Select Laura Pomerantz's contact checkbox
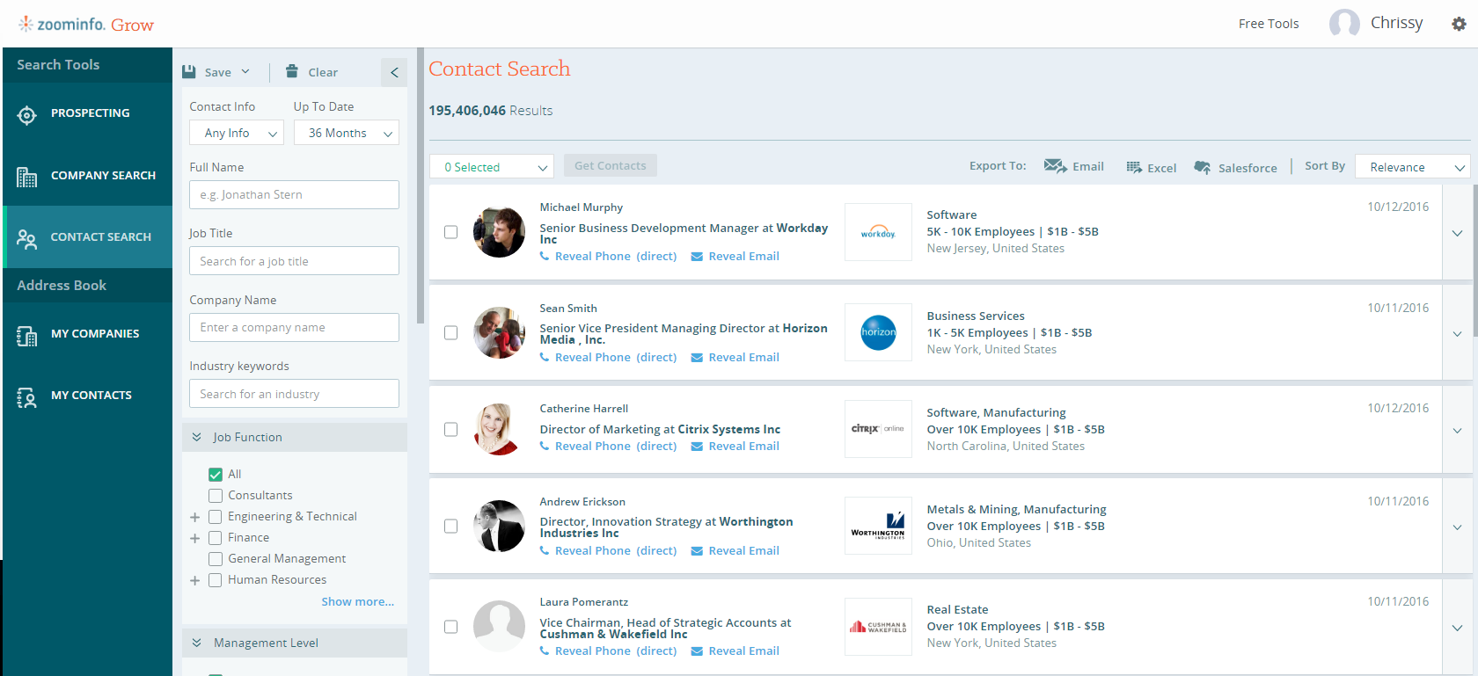The width and height of the screenshot is (1478, 676). (x=450, y=628)
